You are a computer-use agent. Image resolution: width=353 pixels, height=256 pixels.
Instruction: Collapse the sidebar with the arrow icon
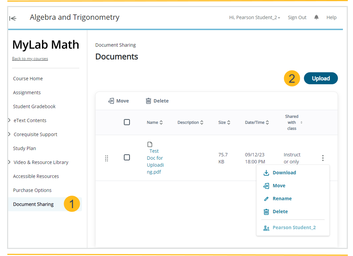tap(13, 18)
